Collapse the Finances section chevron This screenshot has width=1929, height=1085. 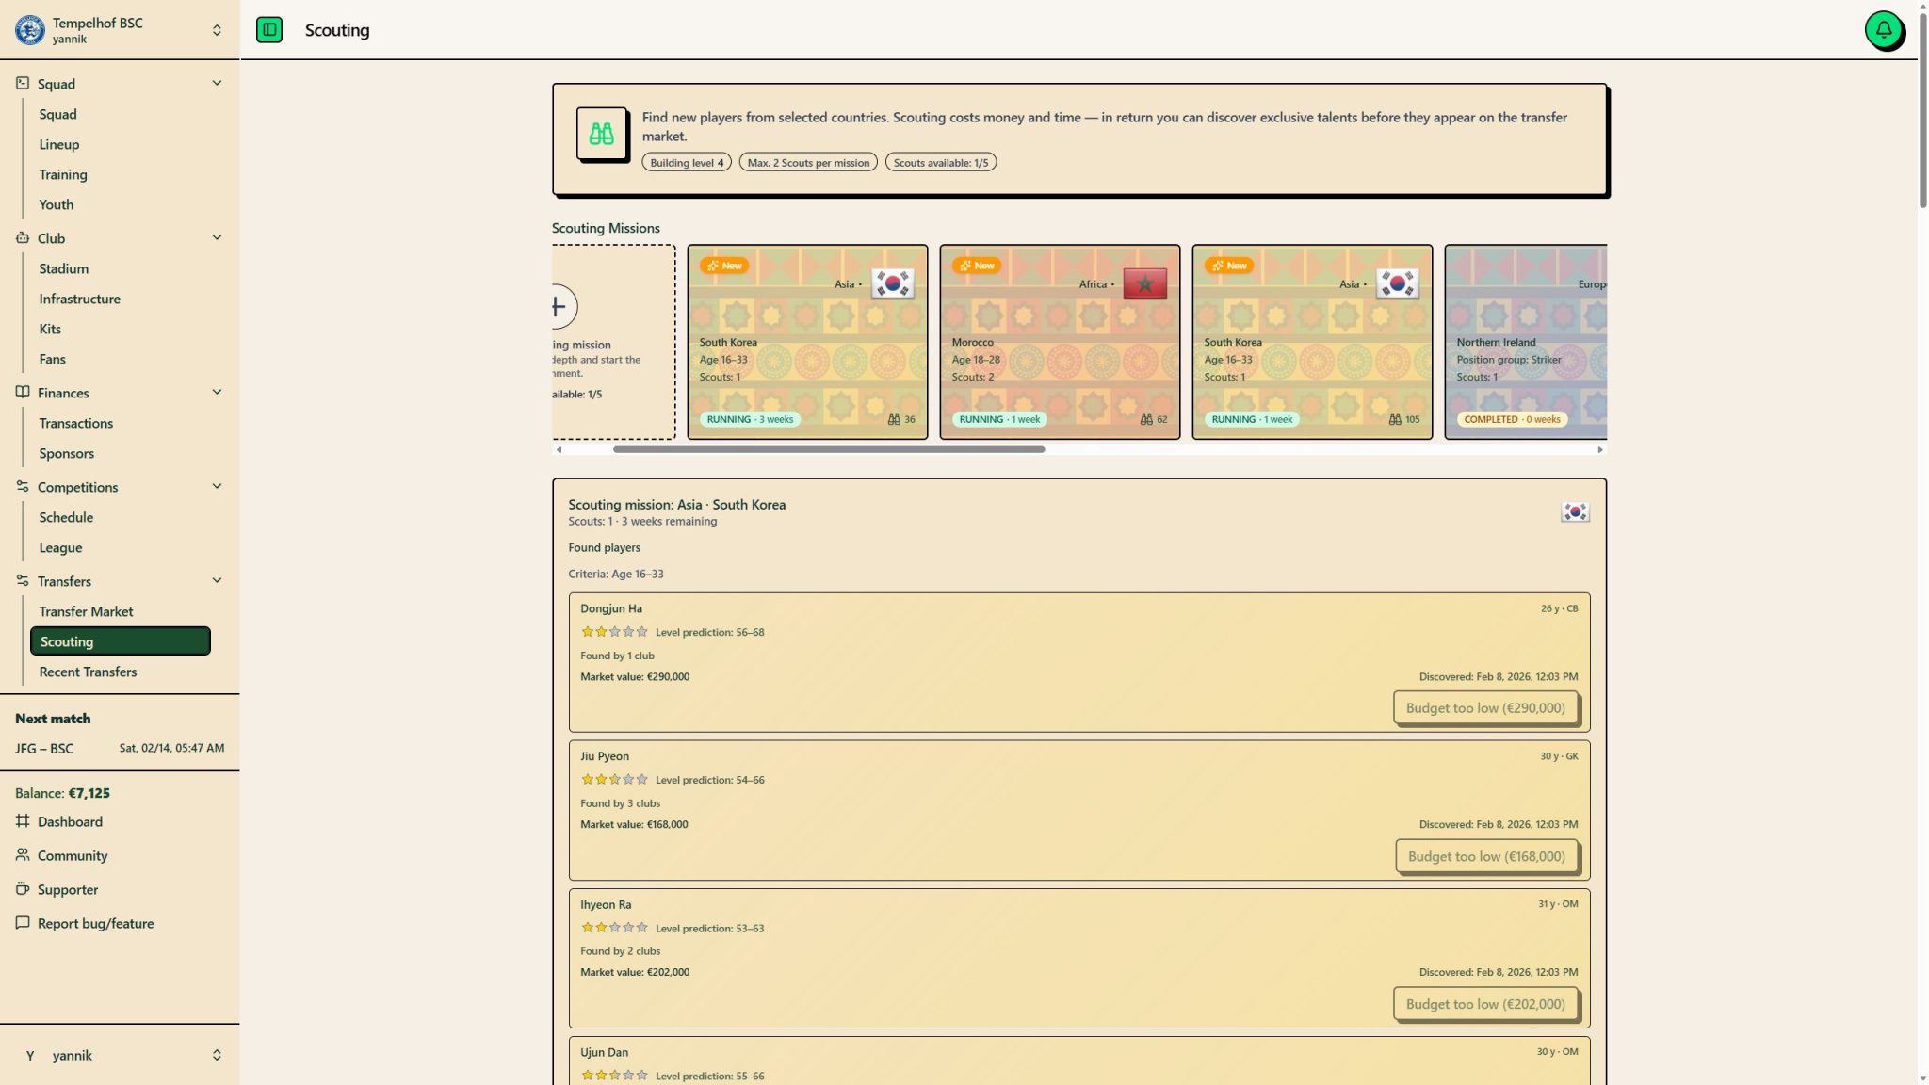pyautogui.click(x=217, y=393)
